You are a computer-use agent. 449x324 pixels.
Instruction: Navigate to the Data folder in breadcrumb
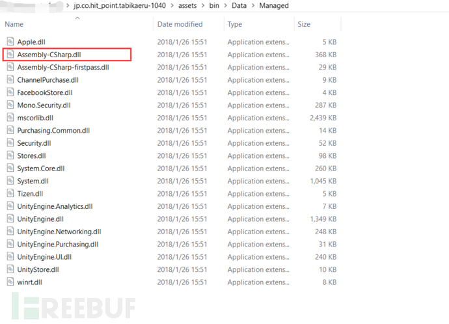[239, 5]
